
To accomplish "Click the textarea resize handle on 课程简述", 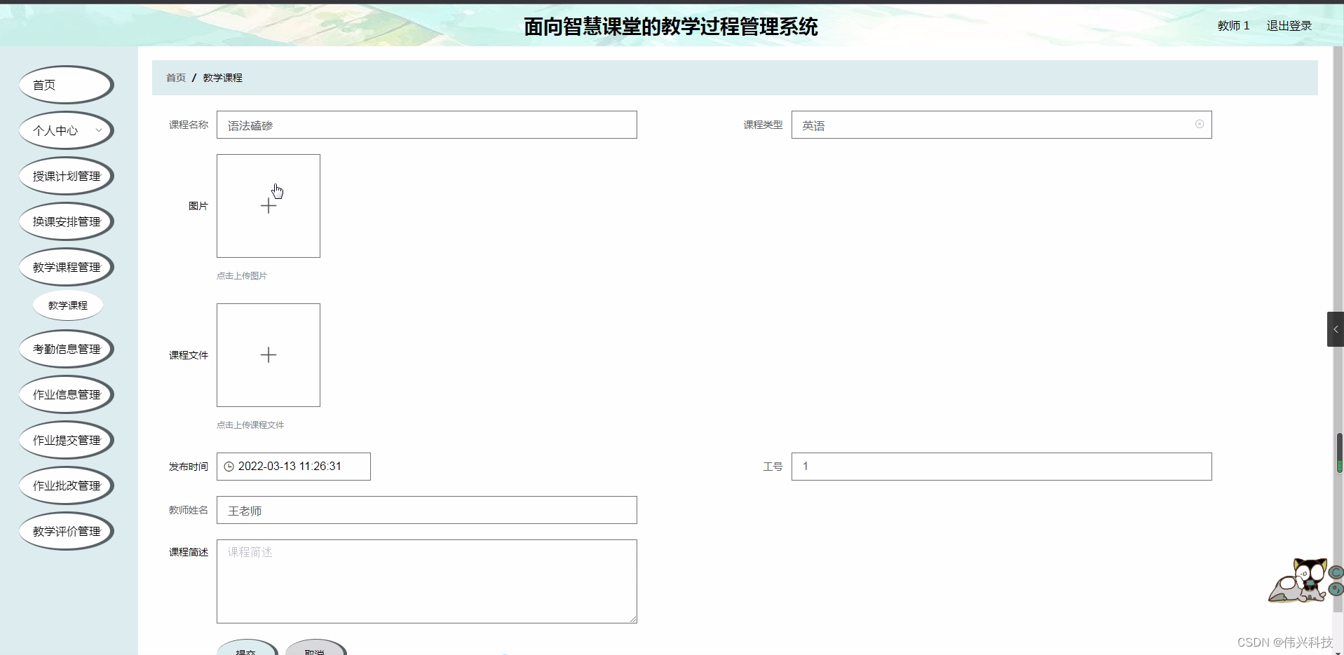I will [633, 618].
